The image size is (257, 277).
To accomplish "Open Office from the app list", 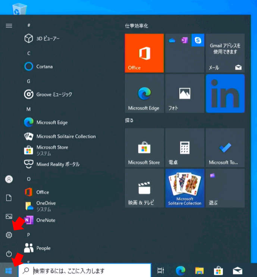I will (x=37, y=192).
